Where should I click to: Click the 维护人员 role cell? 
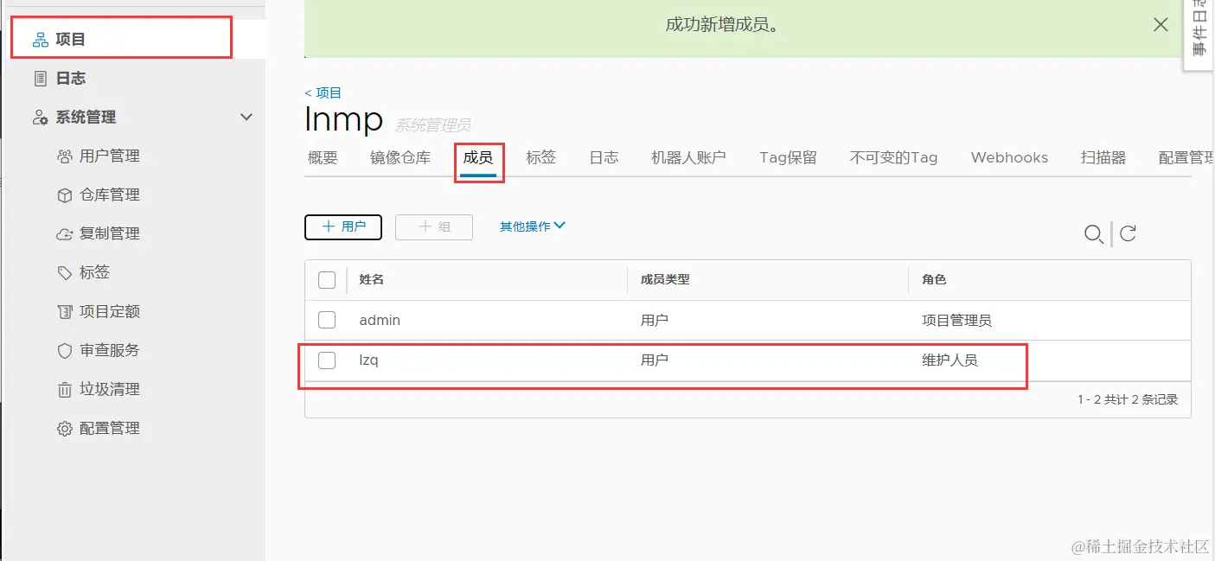tap(950, 360)
